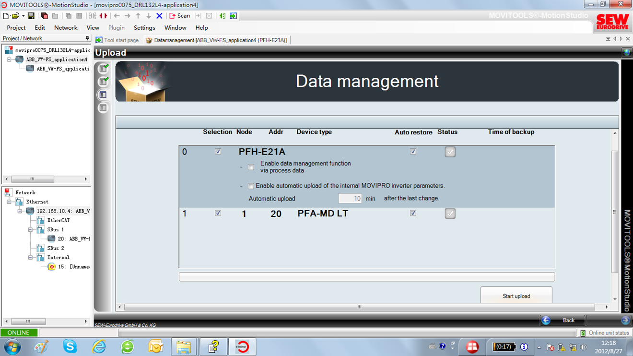This screenshot has width=633, height=356.
Task: Click the New project icon
Action: point(6,16)
